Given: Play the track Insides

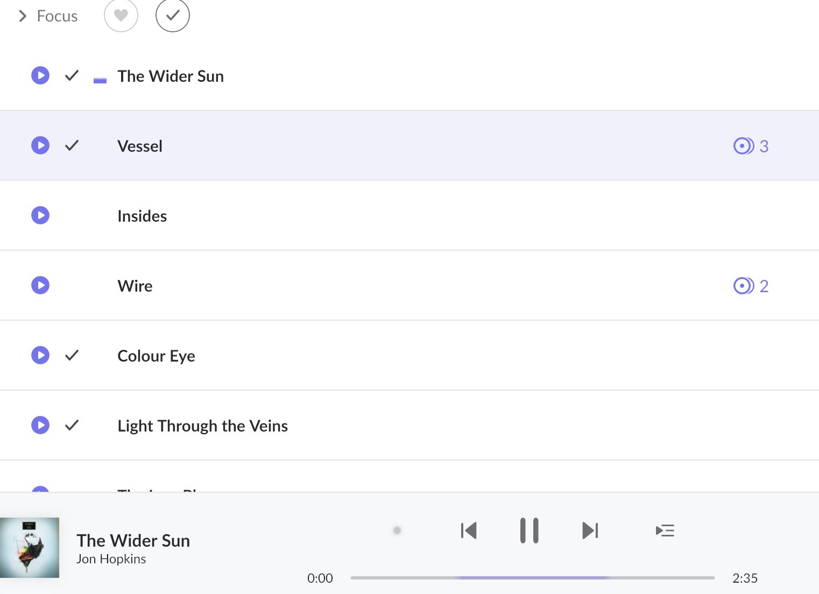Looking at the screenshot, I should (x=40, y=215).
